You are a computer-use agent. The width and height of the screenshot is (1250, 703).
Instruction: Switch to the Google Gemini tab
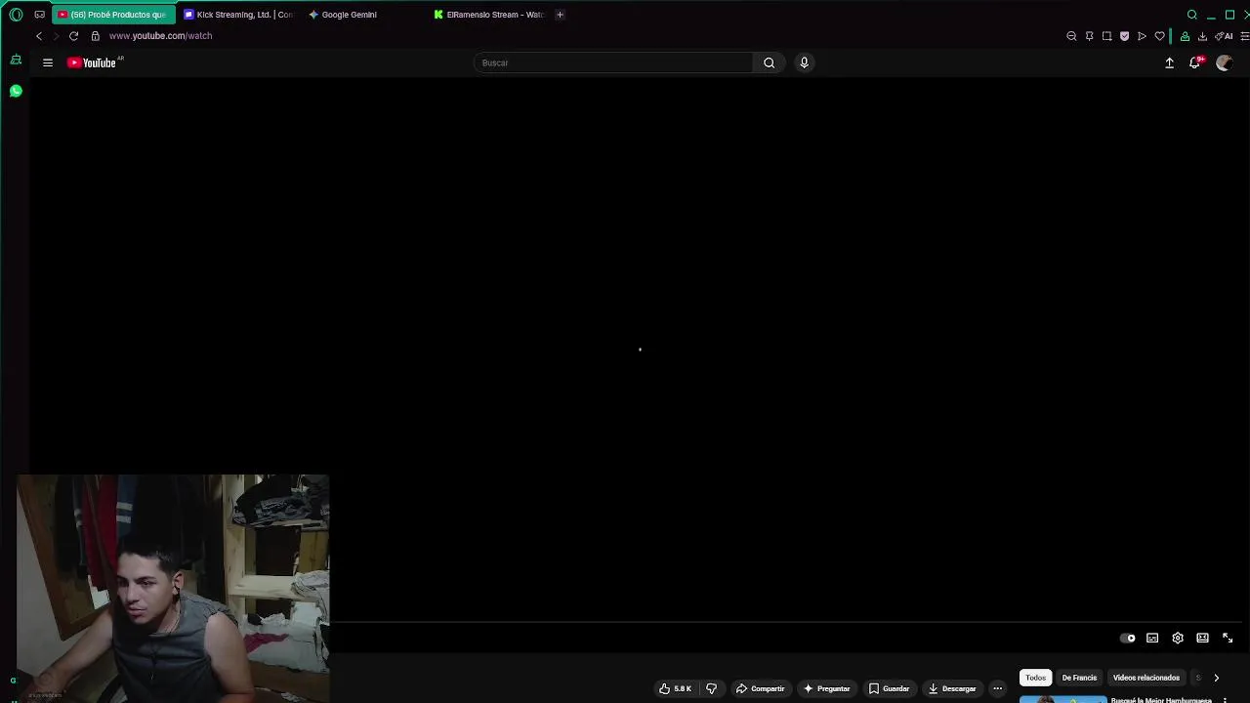[363, 15]
